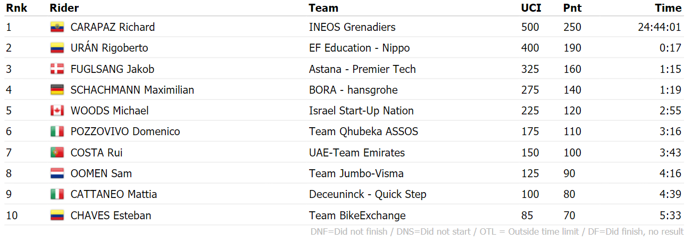This screenshot has height=240, width=691.
Task: Click the Pnt column header
Action: [x=572, y=8]
